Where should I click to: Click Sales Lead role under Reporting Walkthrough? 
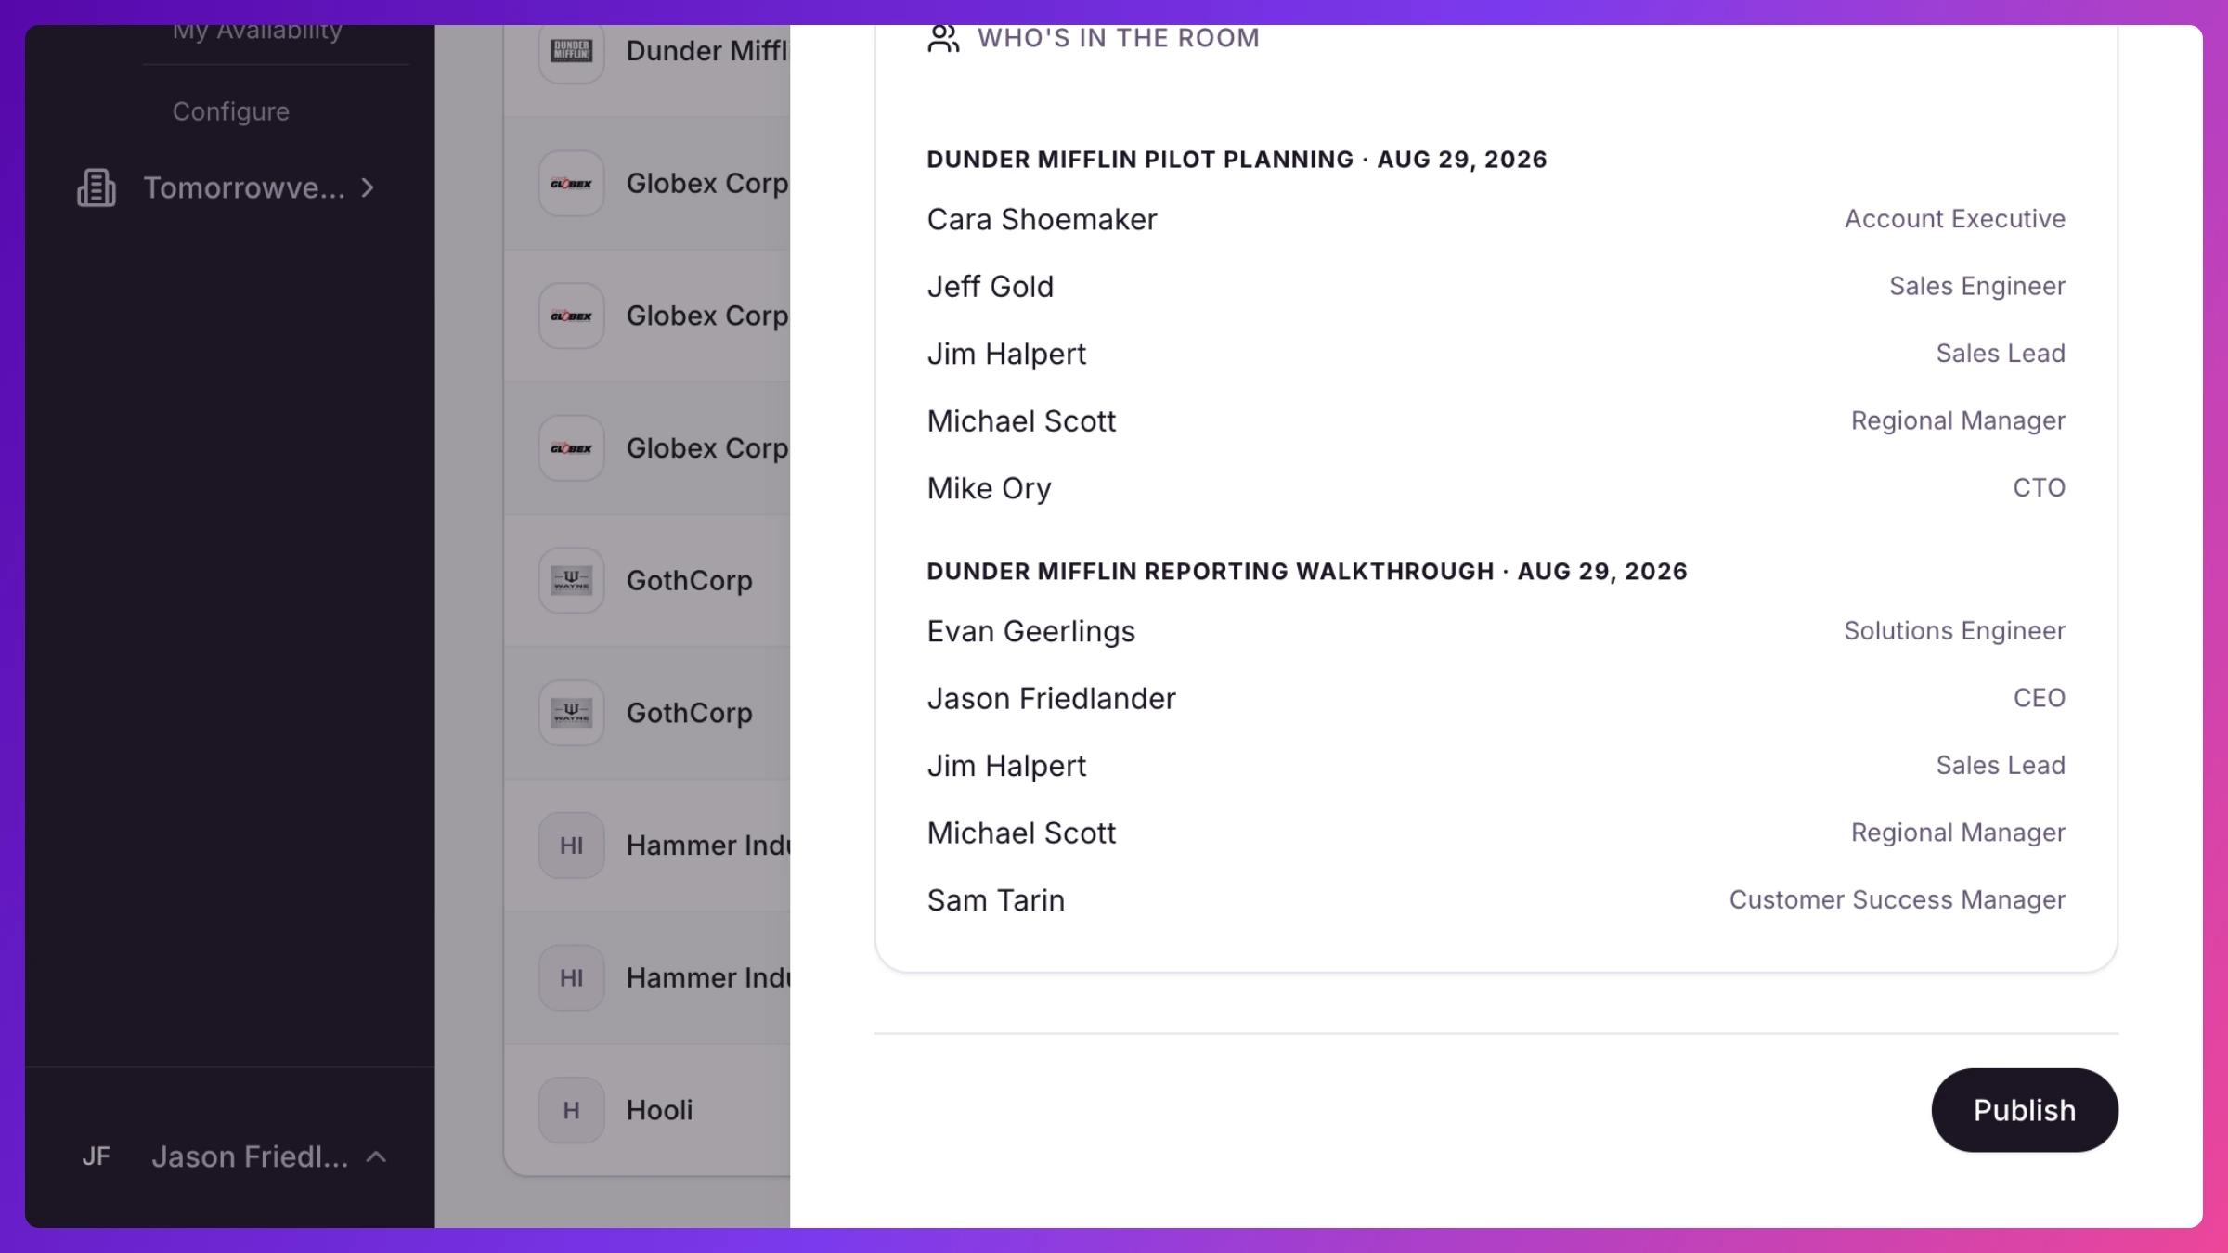[2000, 766]
